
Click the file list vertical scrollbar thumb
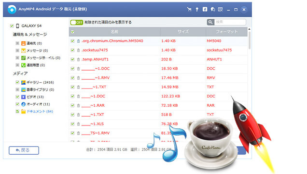click(250, 40)
